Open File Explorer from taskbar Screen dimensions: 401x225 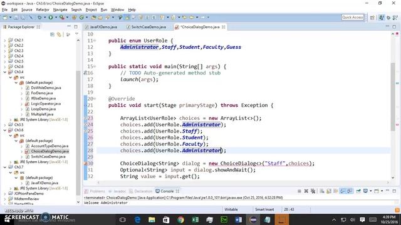[x=152, y=219]
